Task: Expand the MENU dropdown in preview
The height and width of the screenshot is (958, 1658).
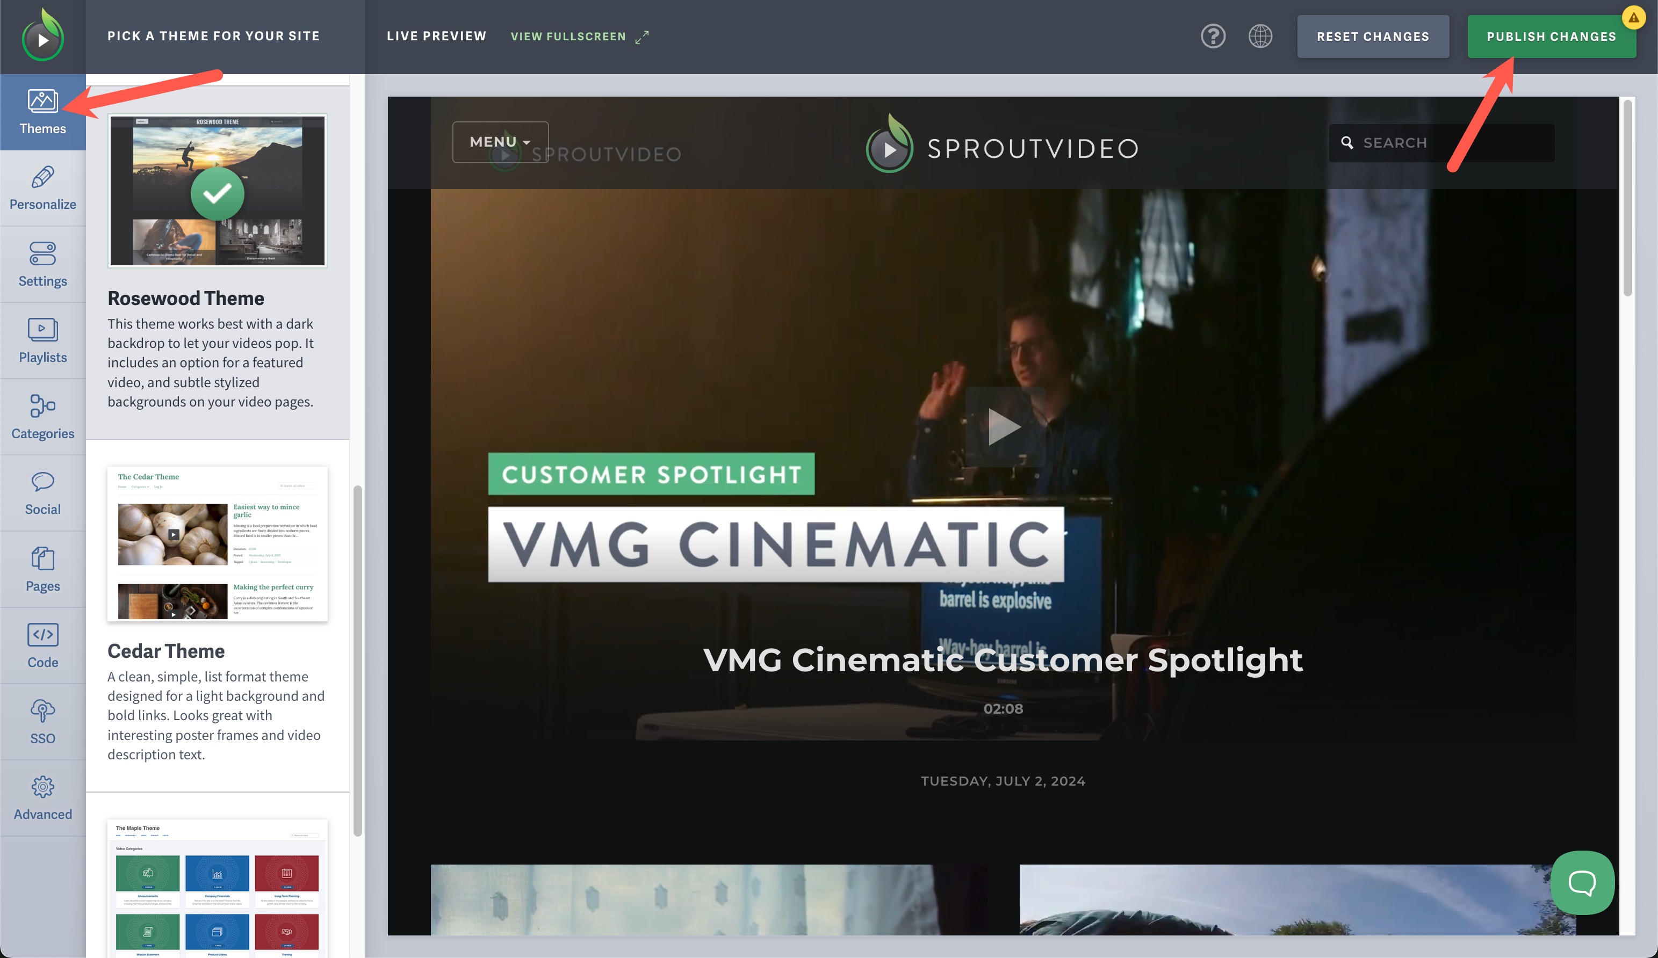Action: pos(498,142)
